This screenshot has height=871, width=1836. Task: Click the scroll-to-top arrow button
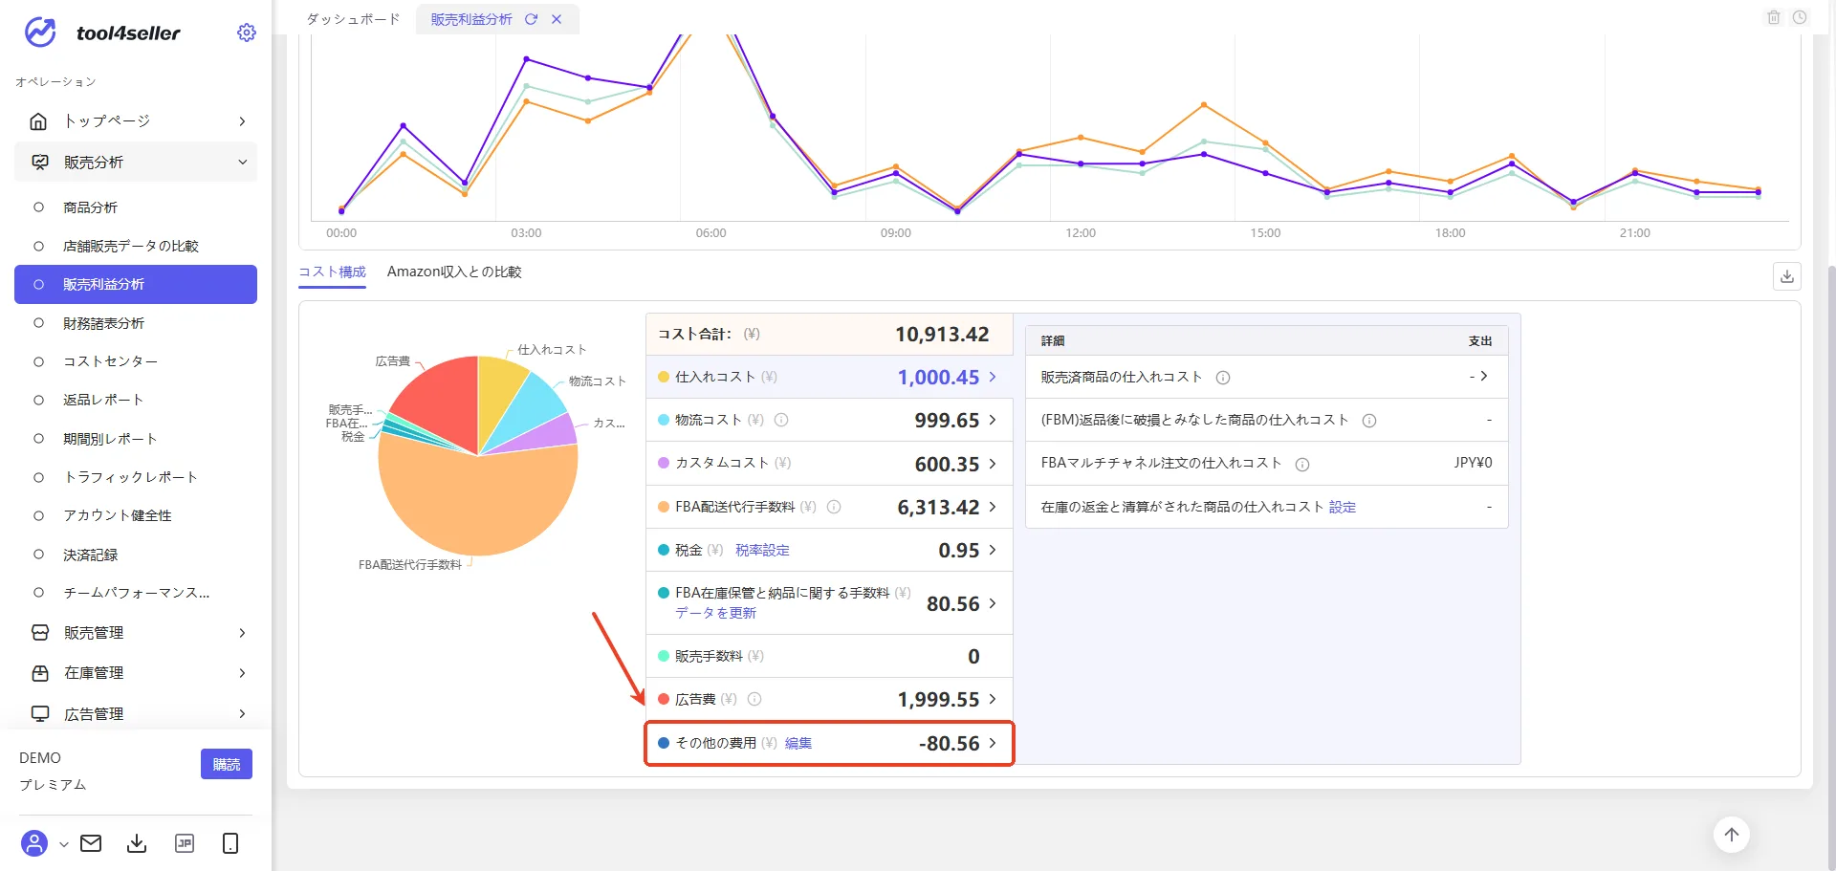click(1732, 835)
